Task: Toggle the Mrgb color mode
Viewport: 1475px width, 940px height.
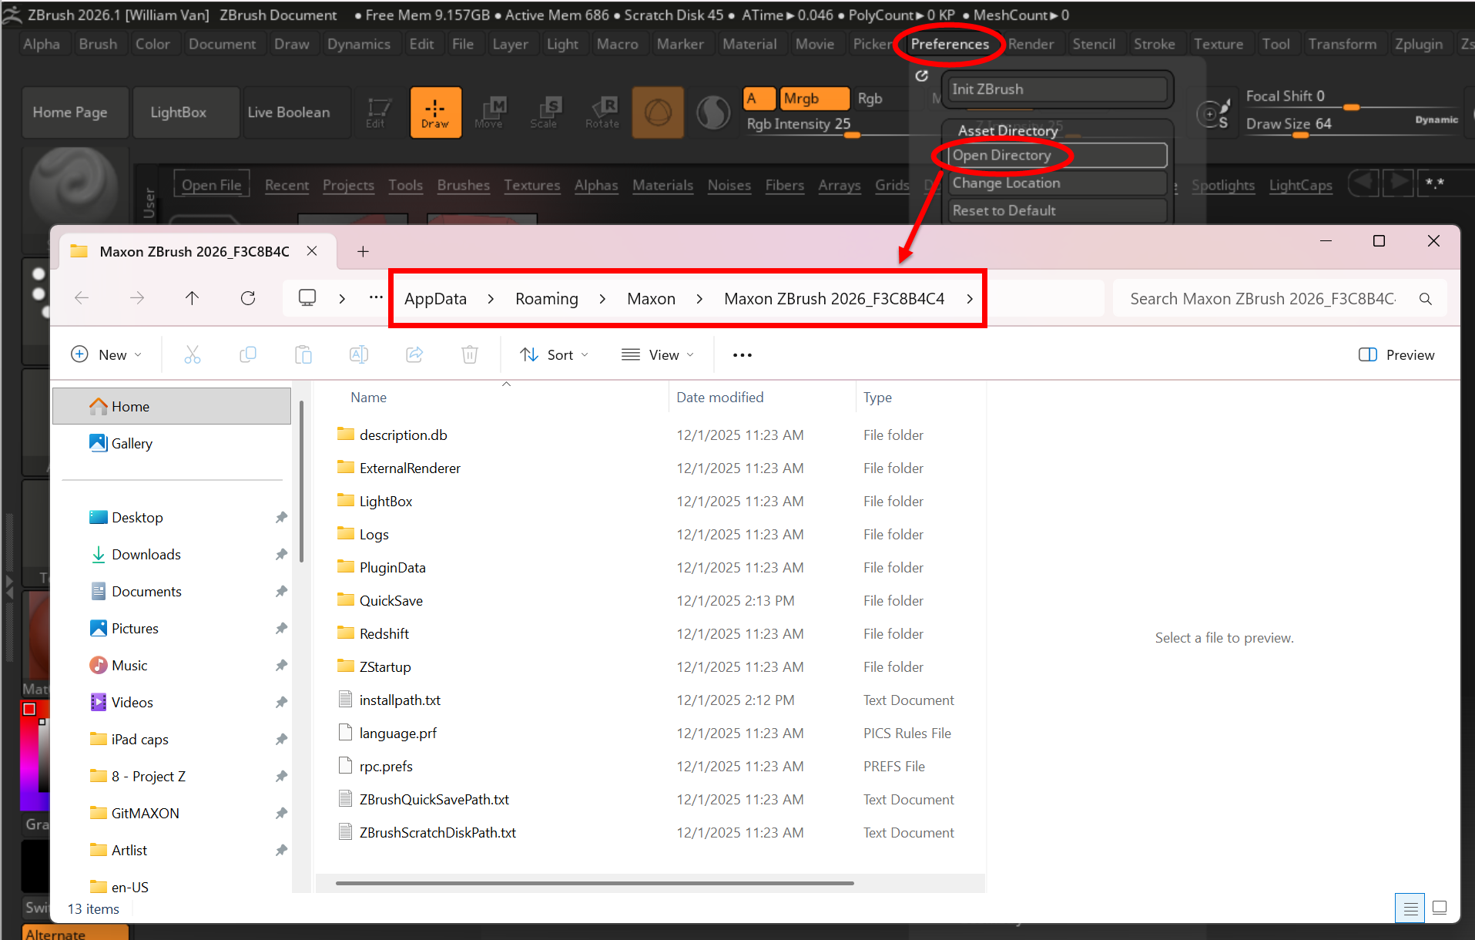Action: 813,99
